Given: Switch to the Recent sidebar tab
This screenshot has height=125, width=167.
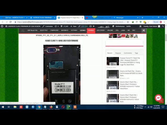Looking at the screenshot, I should pyautogui.click(x=110, y=53).
